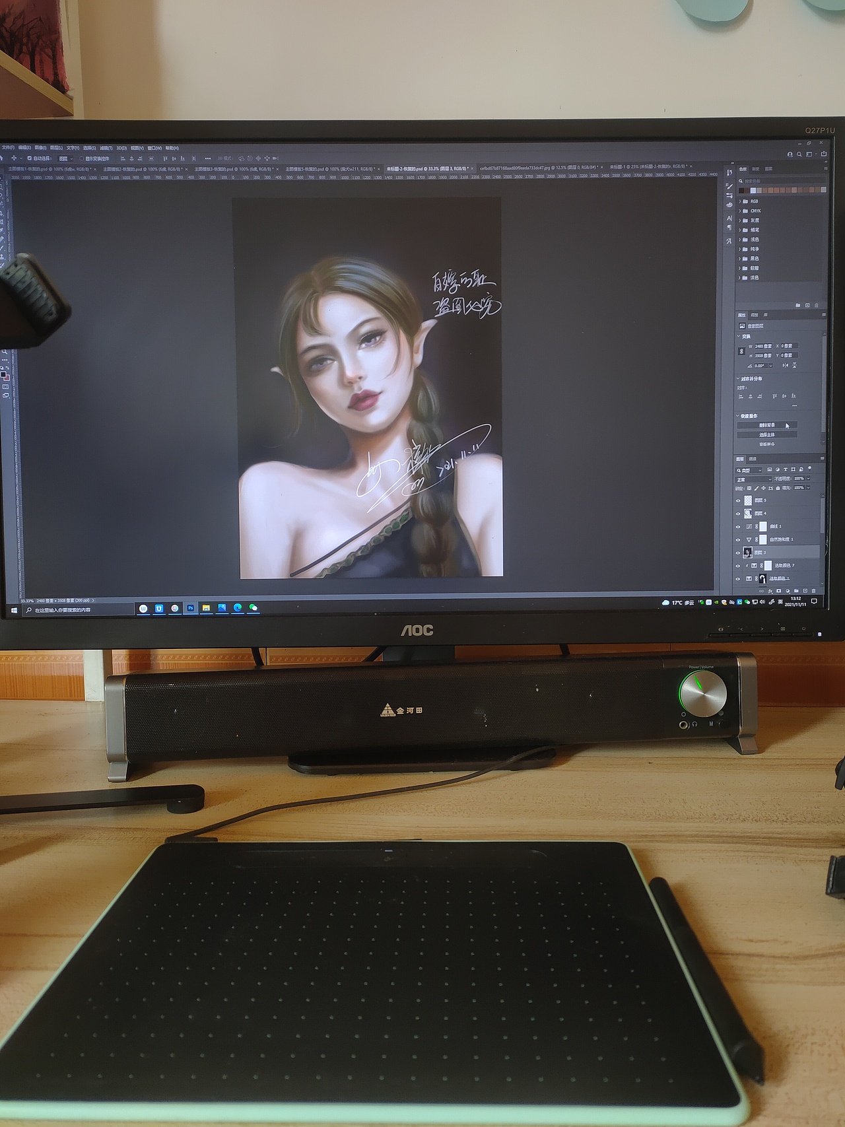Filter layers by smart object icon
845x1127 pixels.
(x=801, y=469)
